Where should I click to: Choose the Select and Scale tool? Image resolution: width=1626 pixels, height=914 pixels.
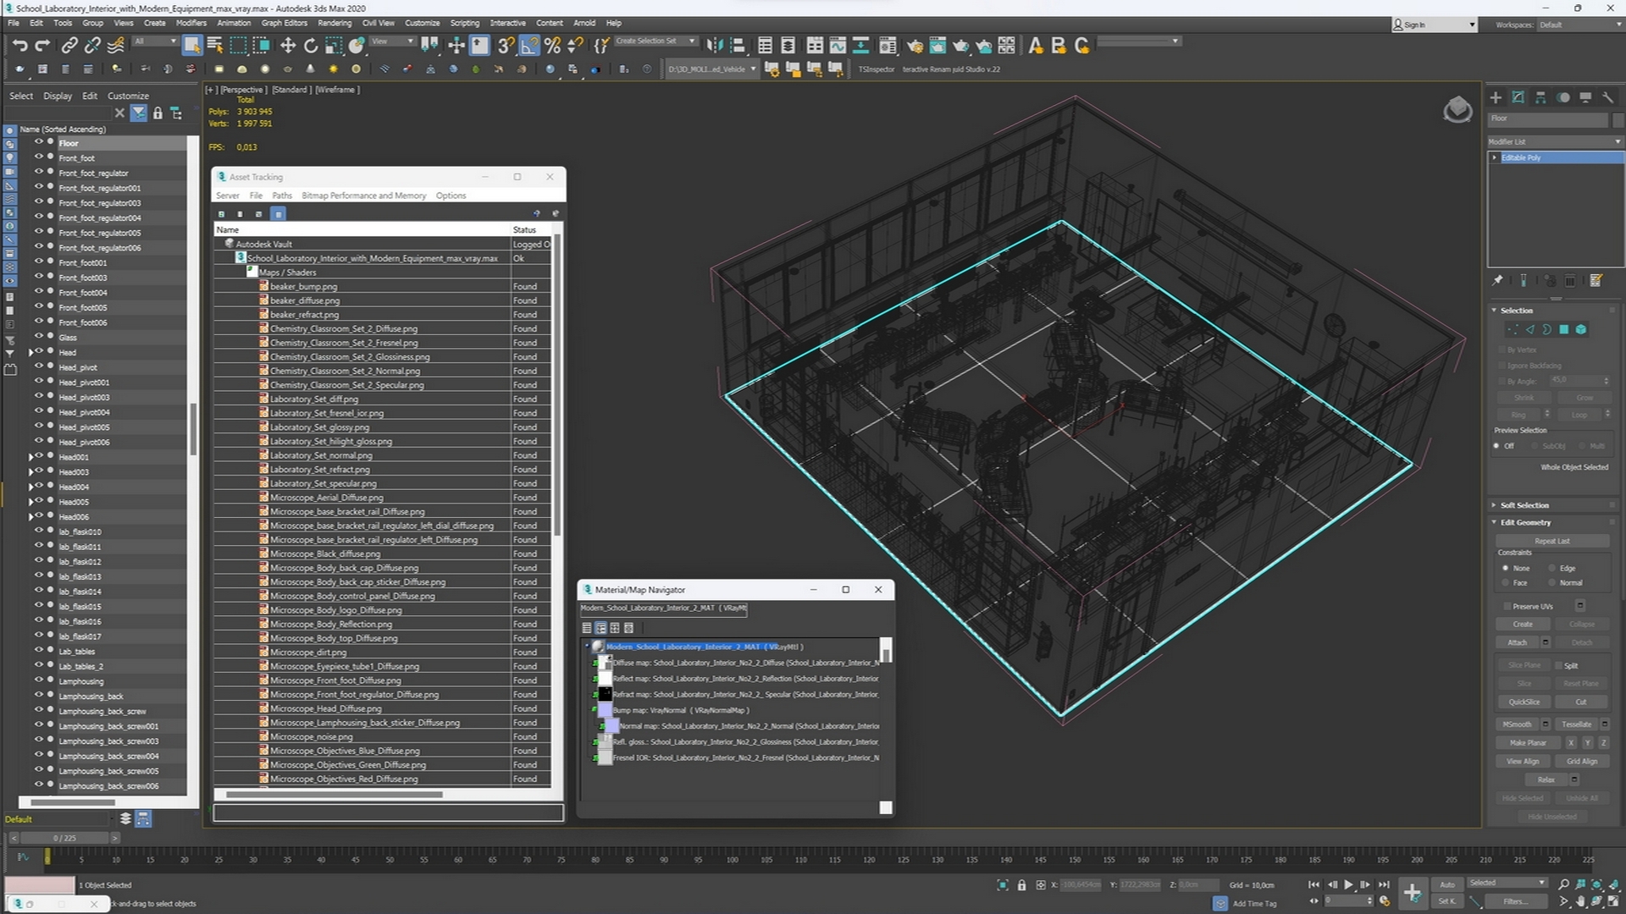334,46
